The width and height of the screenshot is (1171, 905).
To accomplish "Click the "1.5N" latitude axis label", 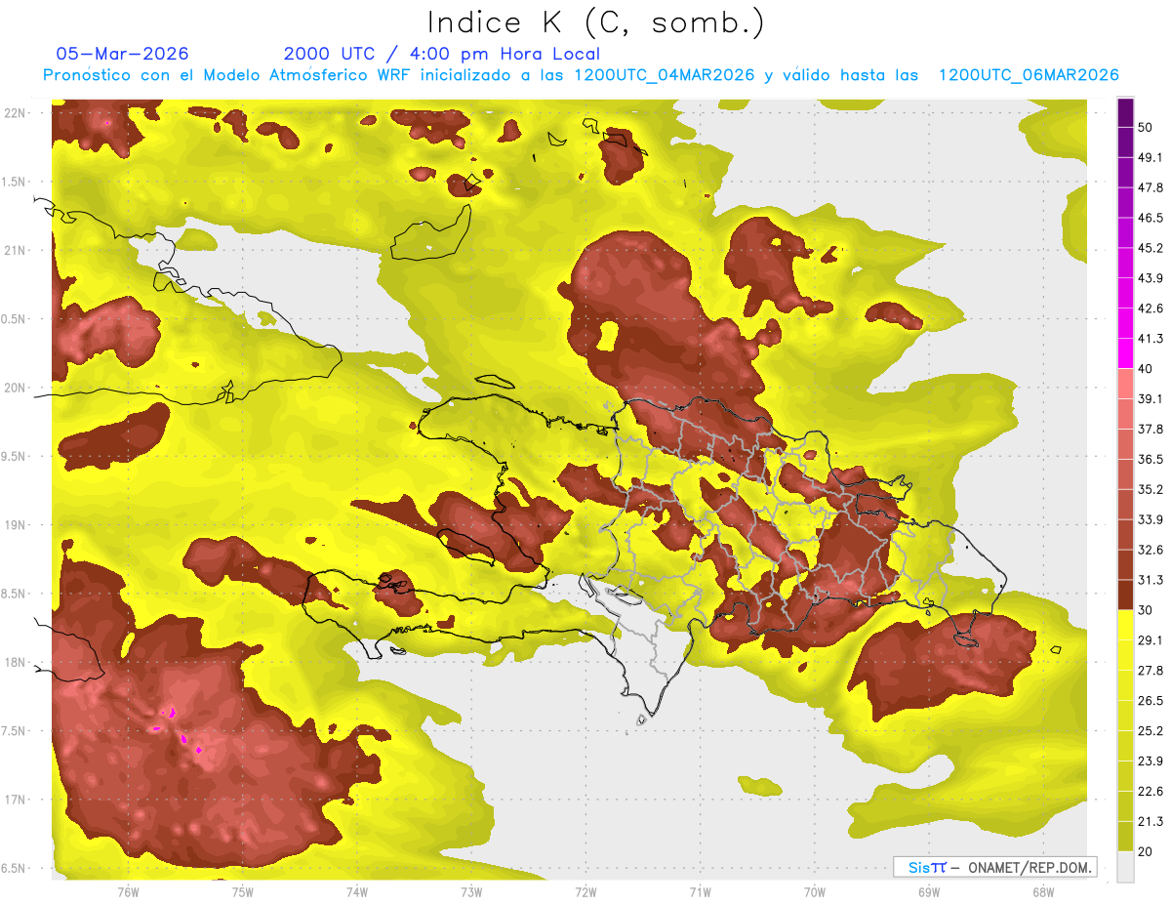I will tap(14, 182).
